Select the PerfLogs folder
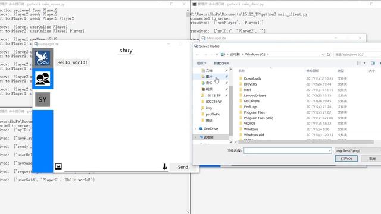 [251, 106]
